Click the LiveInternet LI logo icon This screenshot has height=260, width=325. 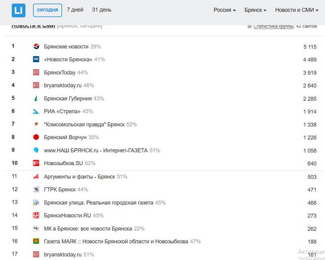point(18,11)
